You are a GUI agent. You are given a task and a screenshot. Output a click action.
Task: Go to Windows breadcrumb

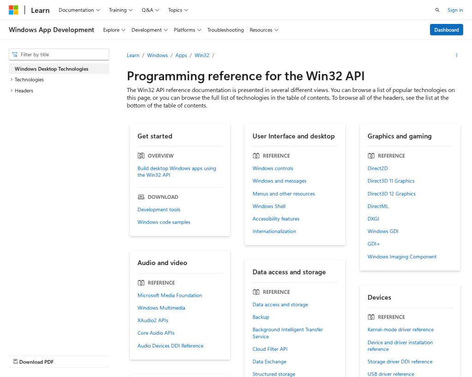[158, 55]
